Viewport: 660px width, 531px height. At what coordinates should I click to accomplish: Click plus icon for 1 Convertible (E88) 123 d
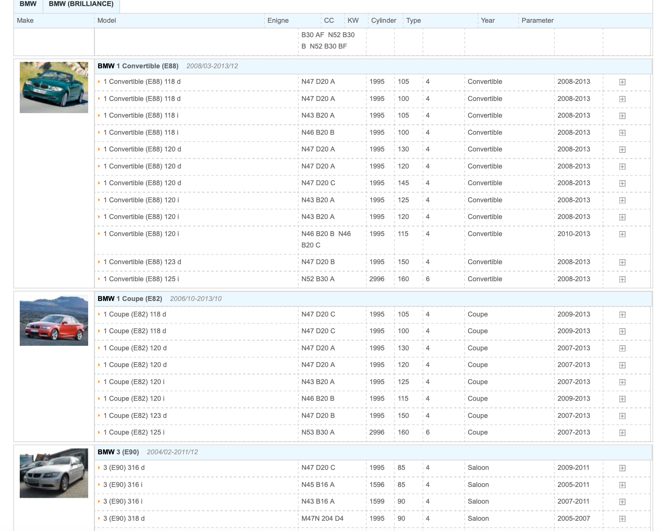(622, 262)
